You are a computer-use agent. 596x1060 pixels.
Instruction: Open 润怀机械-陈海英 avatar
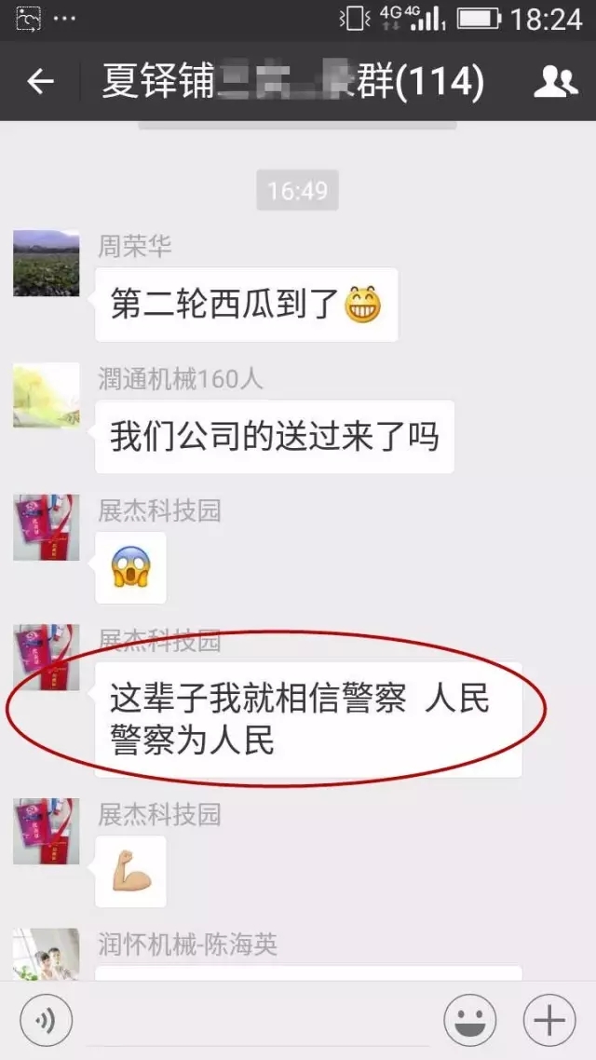pyautogui.click(x=46, y=954)
